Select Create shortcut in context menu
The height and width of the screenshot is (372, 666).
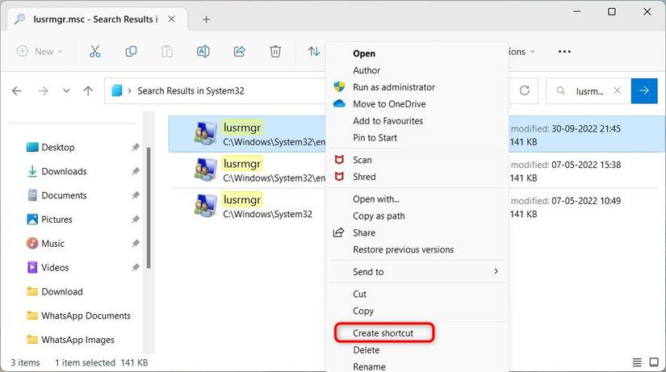[x=383, y=333]
